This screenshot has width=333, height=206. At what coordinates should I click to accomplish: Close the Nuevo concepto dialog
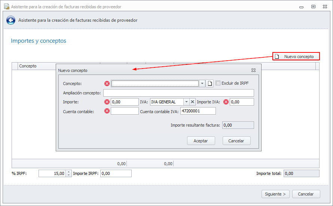tap(253, 70)
